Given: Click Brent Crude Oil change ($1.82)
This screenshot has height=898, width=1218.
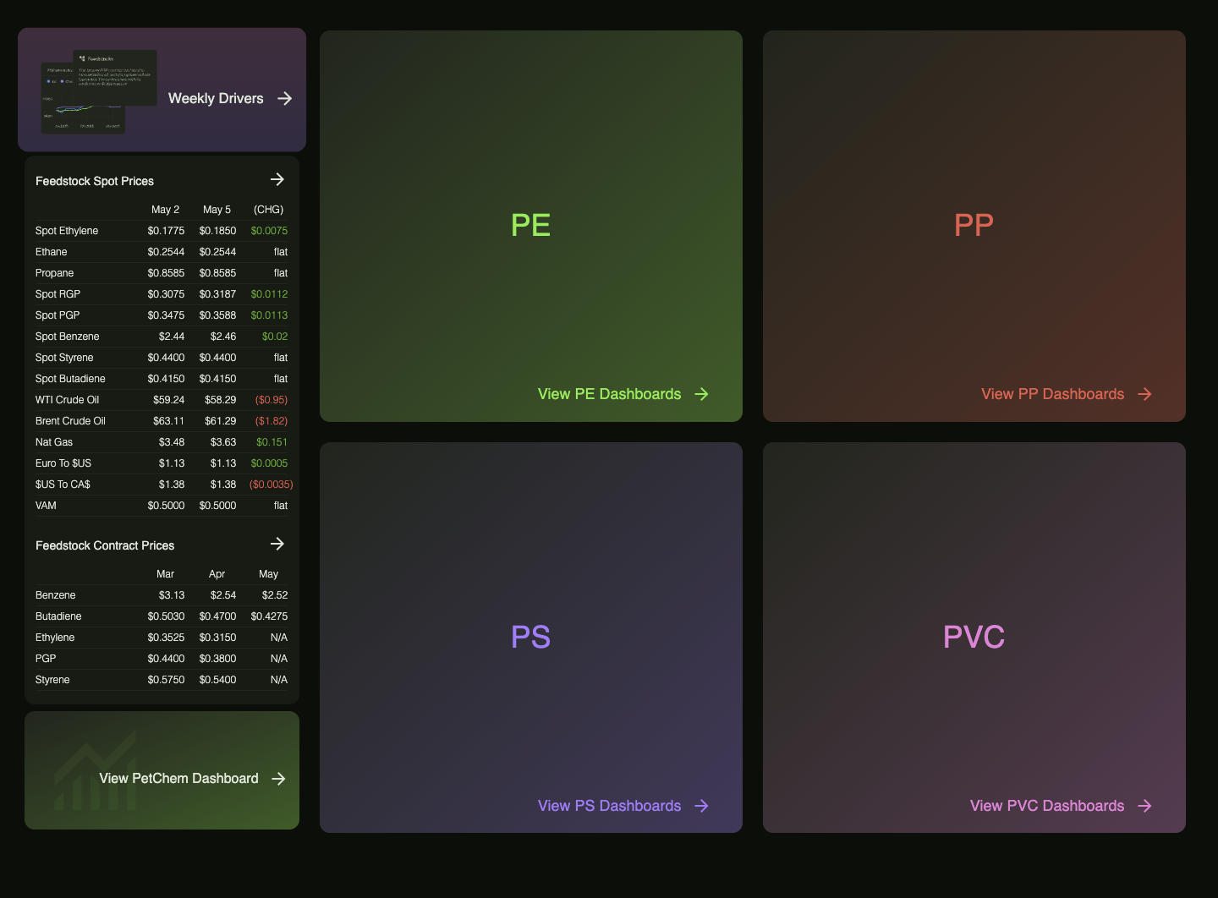Looking at the screenshot, I should tap(272, 421).
